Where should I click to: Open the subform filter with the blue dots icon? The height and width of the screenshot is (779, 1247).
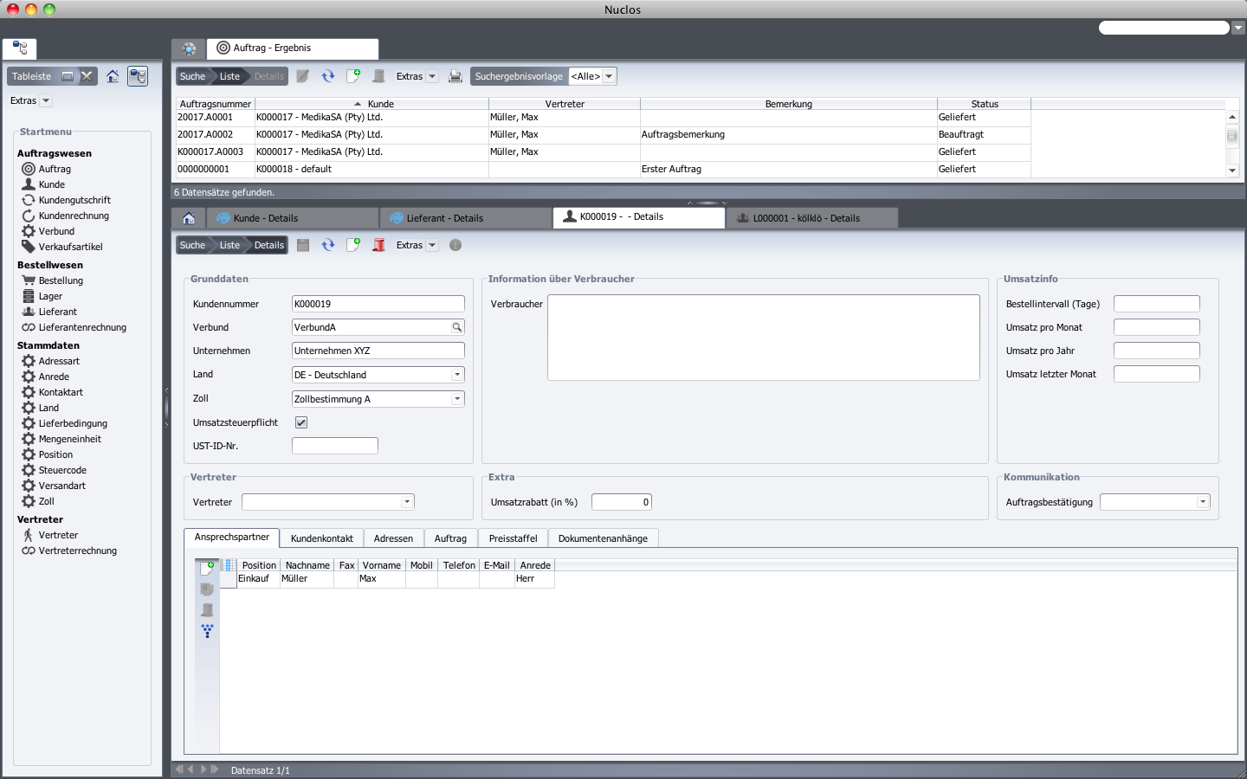tap(208, 631)
